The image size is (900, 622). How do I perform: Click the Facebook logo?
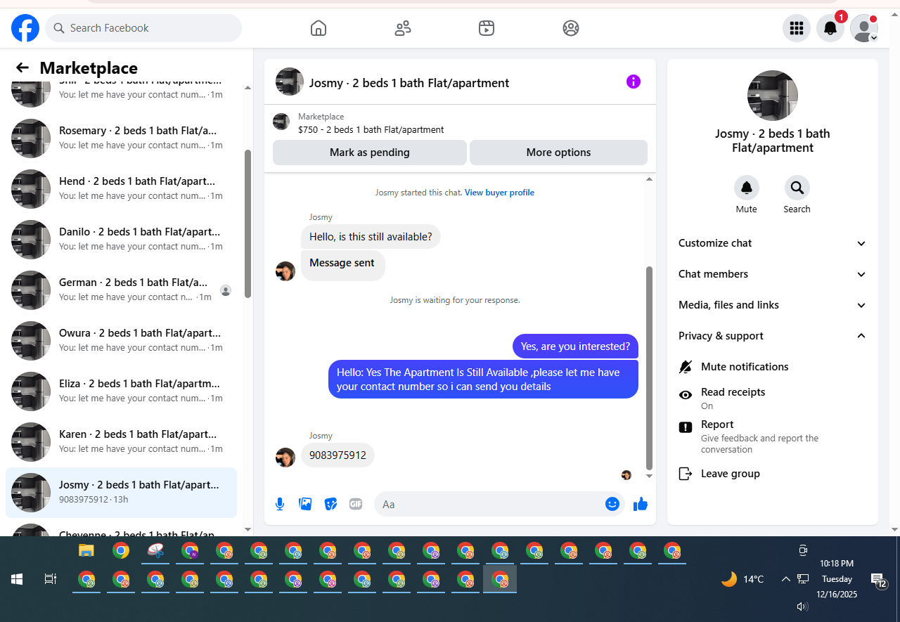(25, 28)
